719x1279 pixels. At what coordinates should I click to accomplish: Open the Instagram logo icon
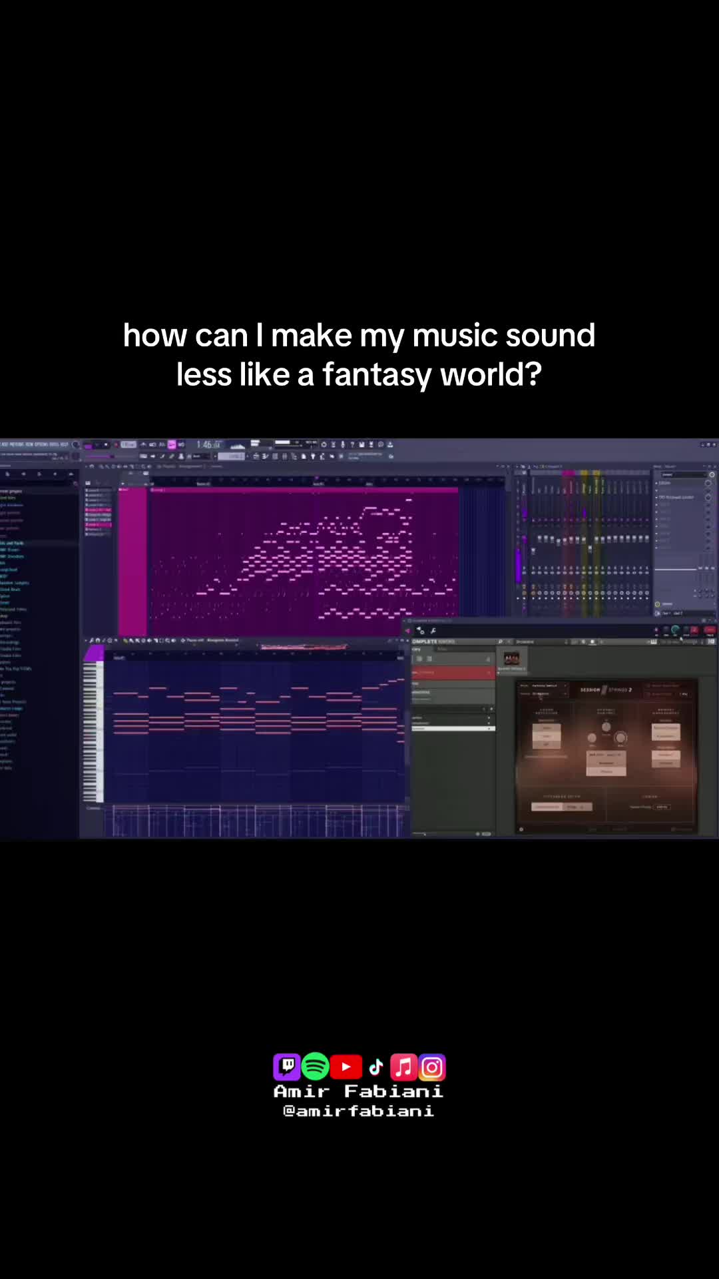coord(432,1067)
